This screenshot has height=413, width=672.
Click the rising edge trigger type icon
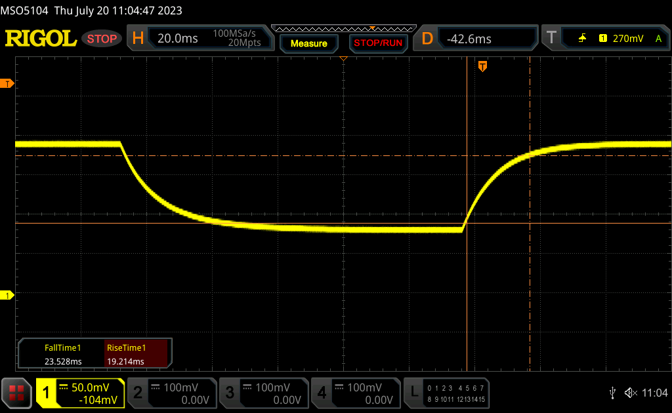point(582,39)
